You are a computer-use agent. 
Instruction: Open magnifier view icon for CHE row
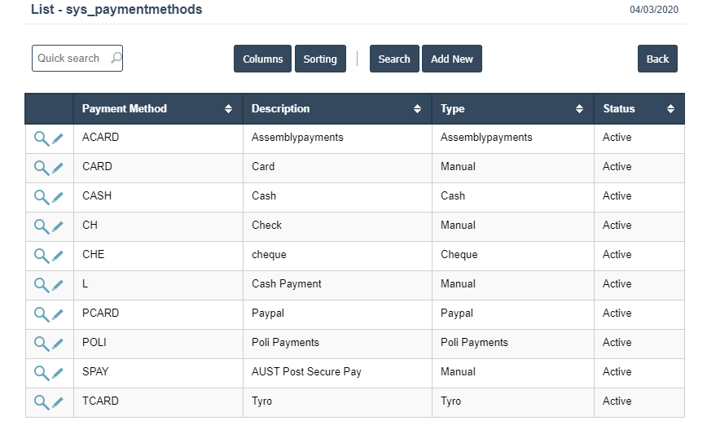tap(41, 256)
